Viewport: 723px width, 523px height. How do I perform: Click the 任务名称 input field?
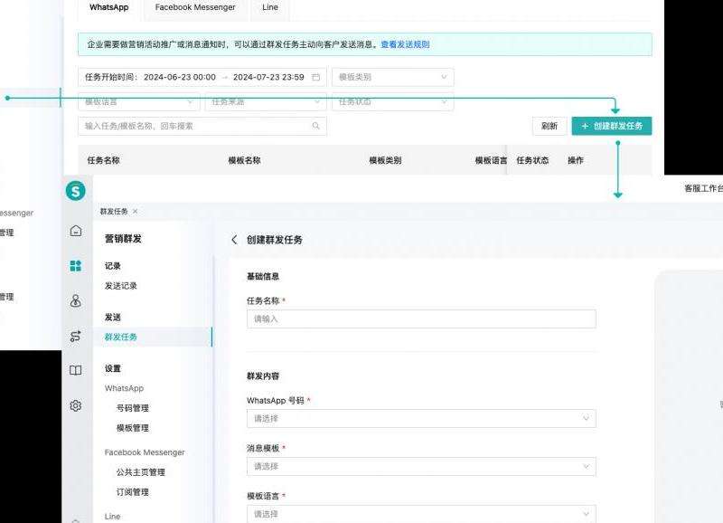[420, 319]
